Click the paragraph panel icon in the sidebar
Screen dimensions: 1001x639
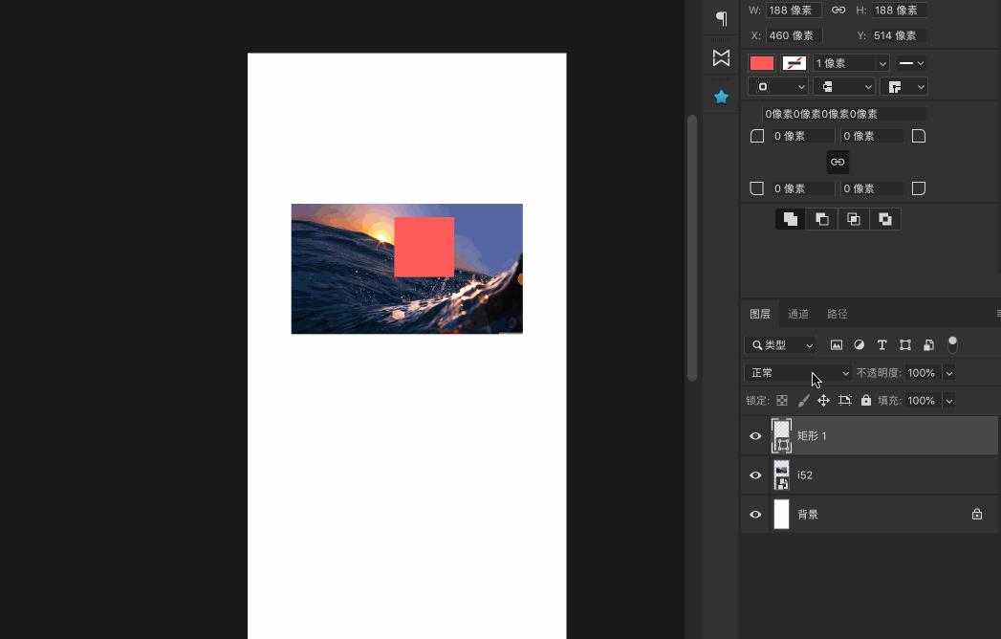(721, 18)
